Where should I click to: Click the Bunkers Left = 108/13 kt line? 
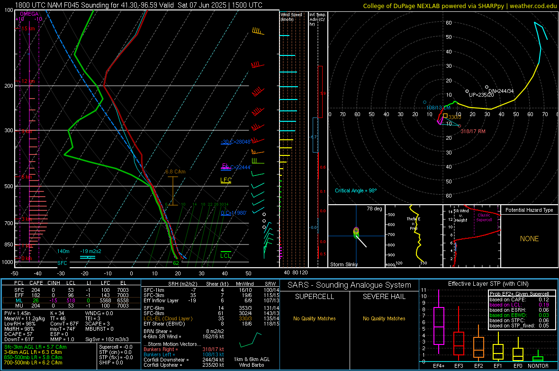tap(184, 354)
